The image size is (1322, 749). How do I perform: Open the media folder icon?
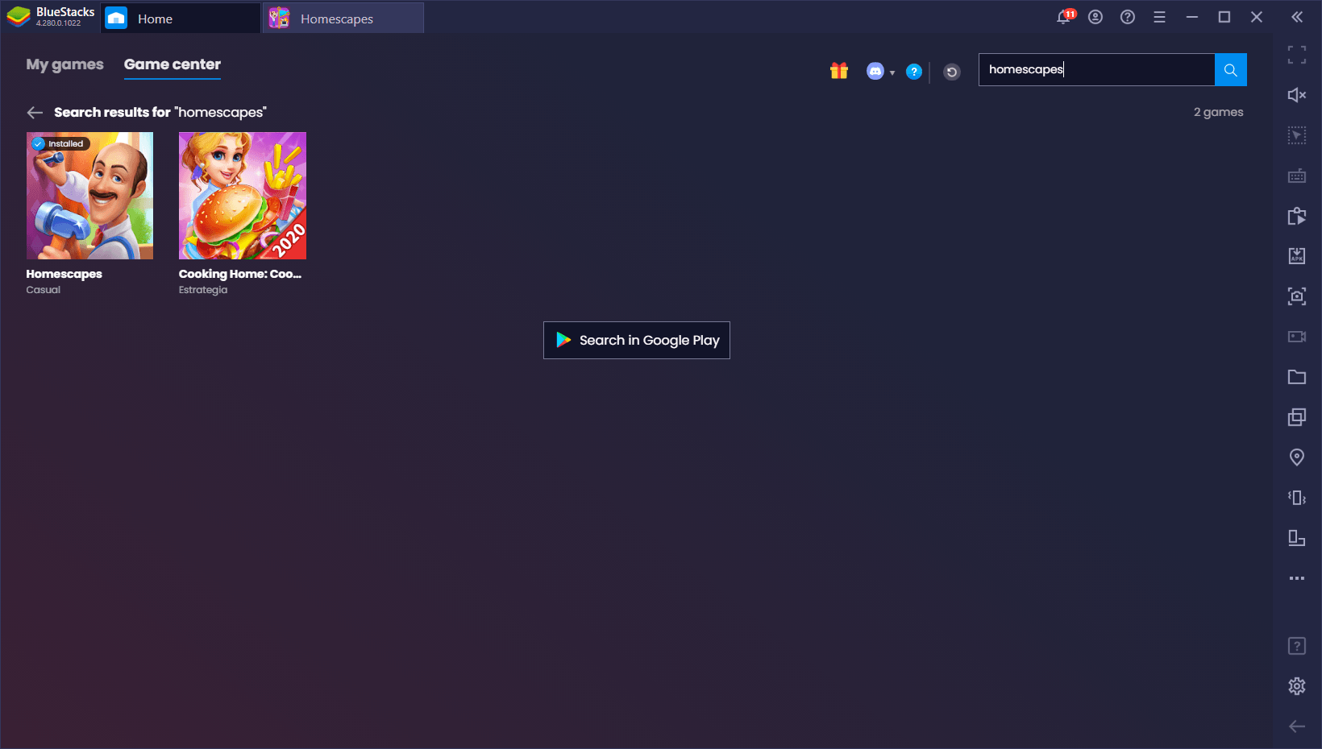(x=1297, y=377)
